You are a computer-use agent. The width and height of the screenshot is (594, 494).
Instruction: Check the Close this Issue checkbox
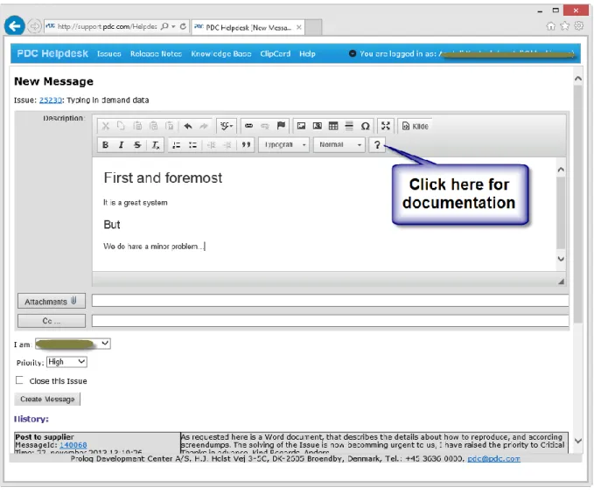click(x=19, y=380)
